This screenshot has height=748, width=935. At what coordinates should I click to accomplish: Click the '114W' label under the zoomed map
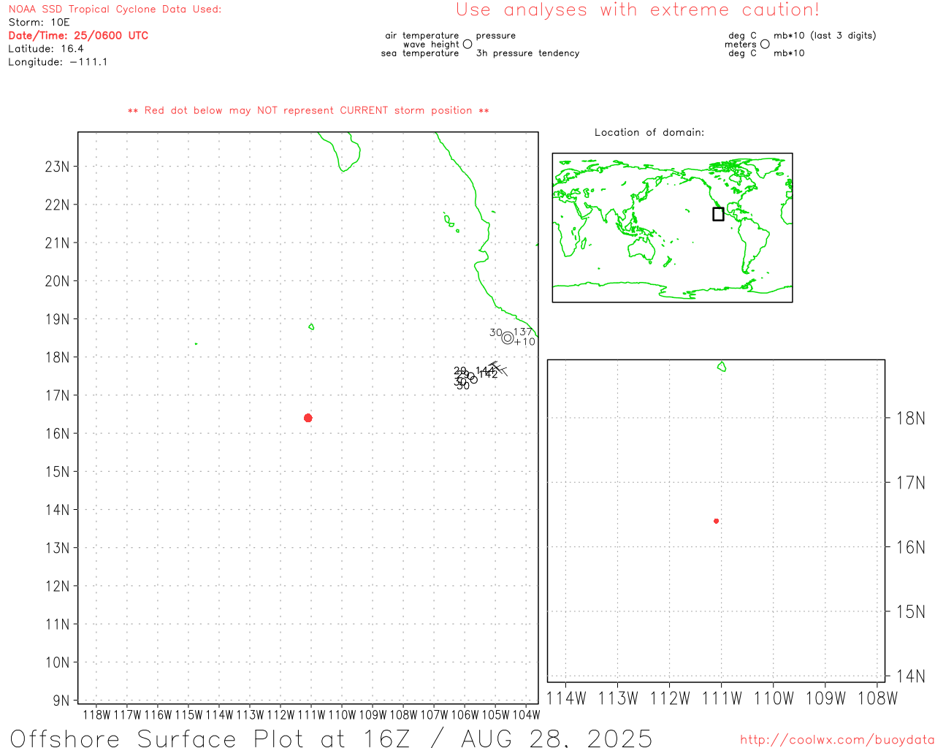566,698
